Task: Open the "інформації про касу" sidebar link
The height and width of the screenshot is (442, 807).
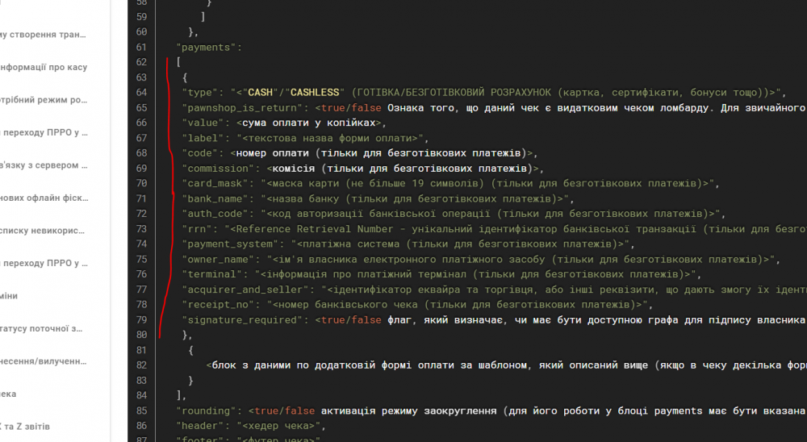Action: (44, 67)
